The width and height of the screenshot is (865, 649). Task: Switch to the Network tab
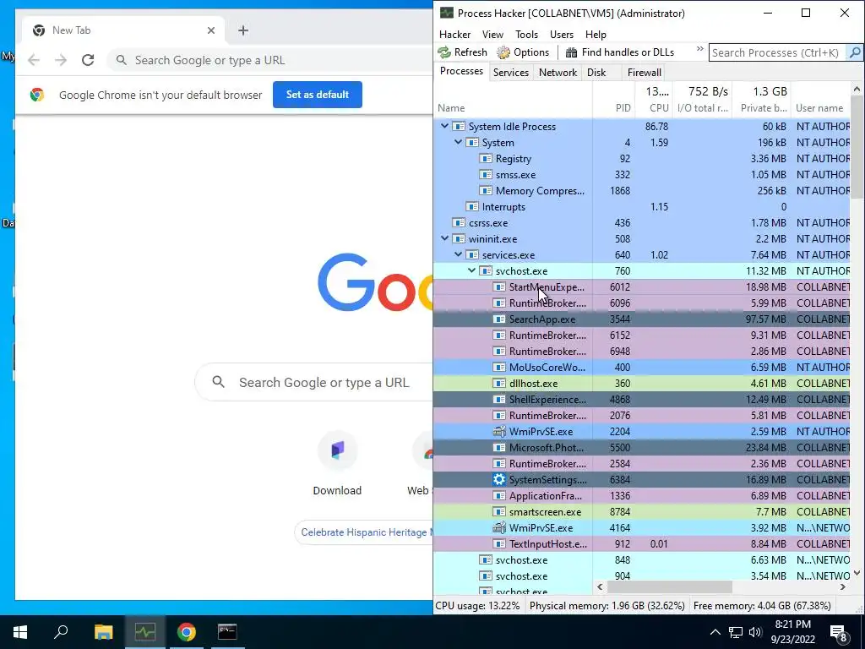[x=558, y=73]
